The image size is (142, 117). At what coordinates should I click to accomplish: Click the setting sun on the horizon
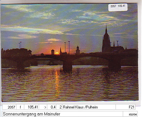(57, 53)
